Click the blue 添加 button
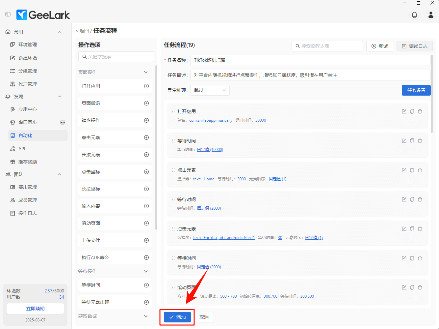 point(177,317)
